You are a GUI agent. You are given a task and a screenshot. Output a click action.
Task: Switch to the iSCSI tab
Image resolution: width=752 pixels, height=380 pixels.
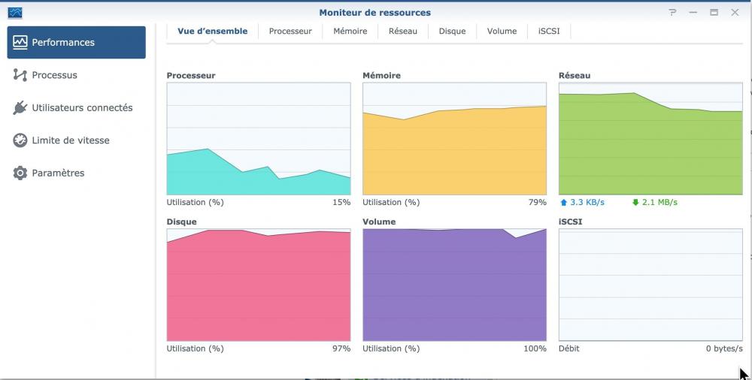click(x=549, y=32)
